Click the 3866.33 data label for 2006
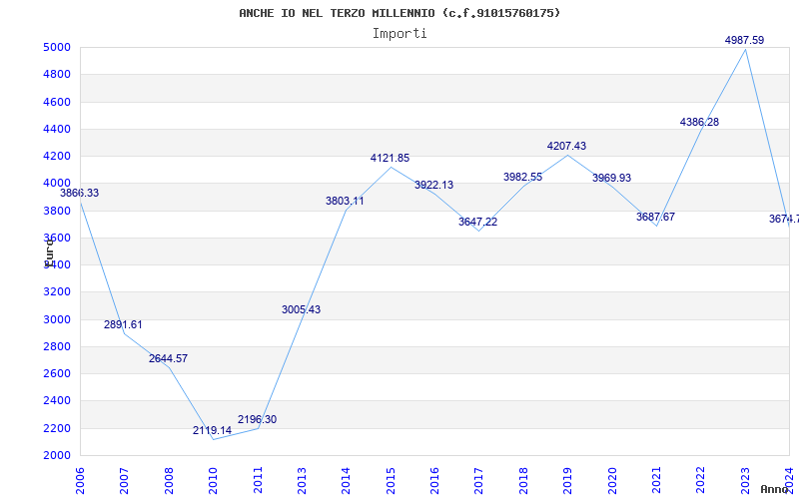799x499 pixels. (x=80, y=193)
